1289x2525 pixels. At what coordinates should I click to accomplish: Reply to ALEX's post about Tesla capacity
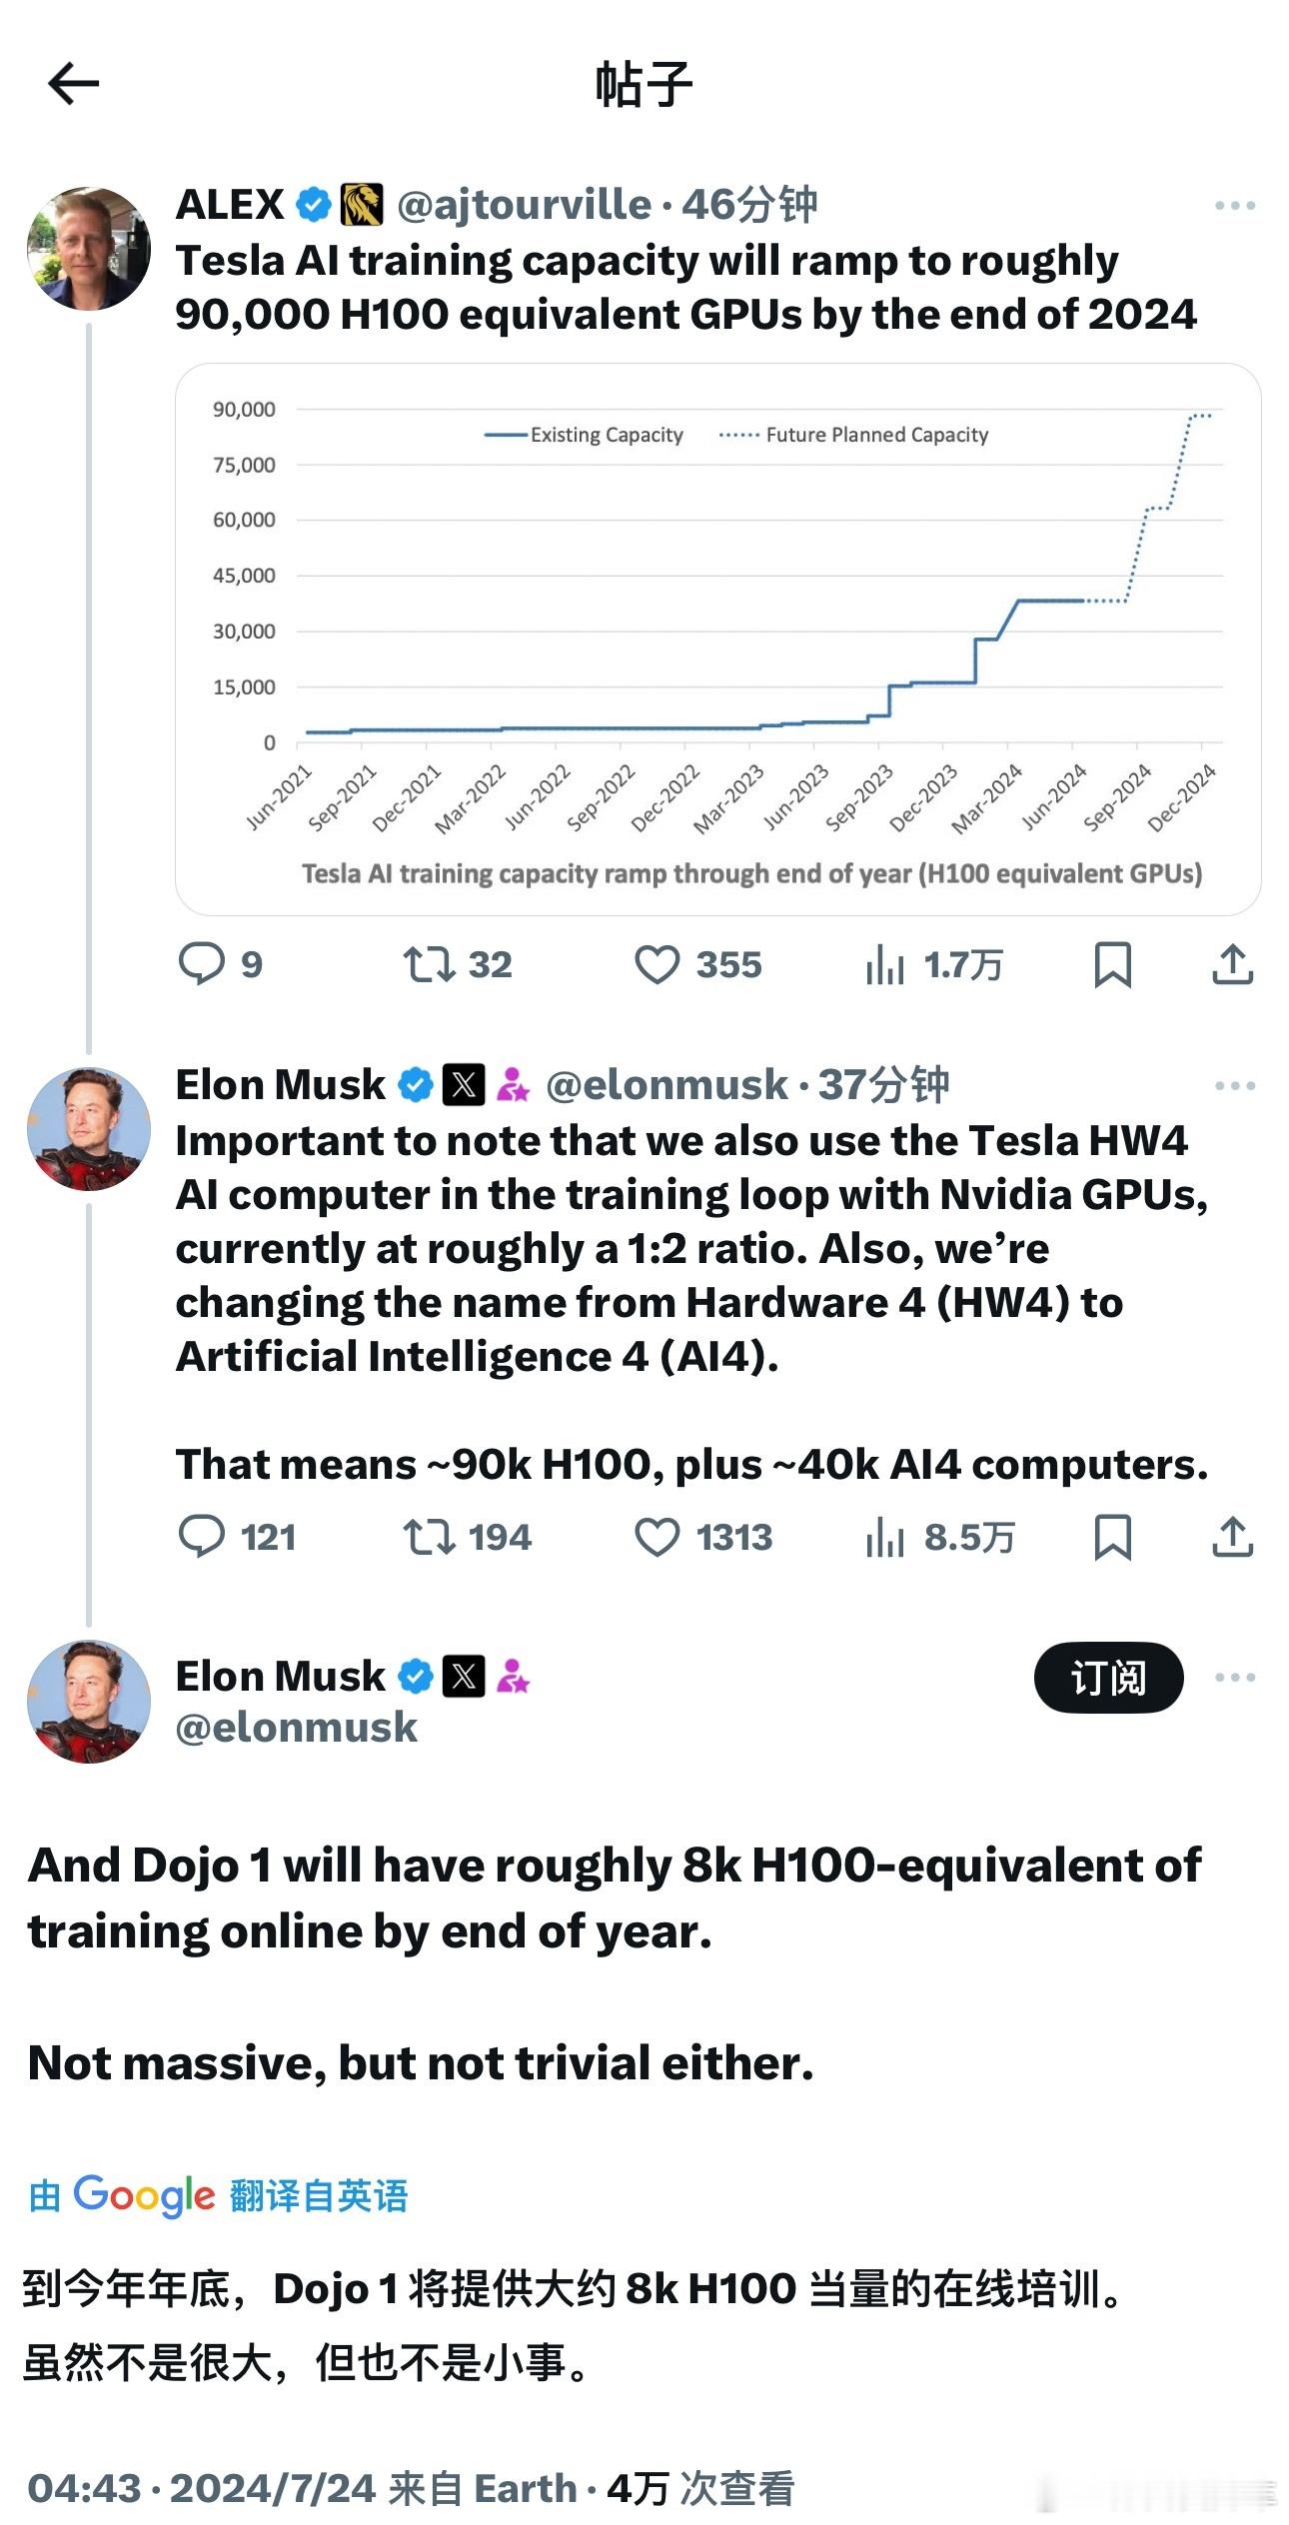[201, 964]
